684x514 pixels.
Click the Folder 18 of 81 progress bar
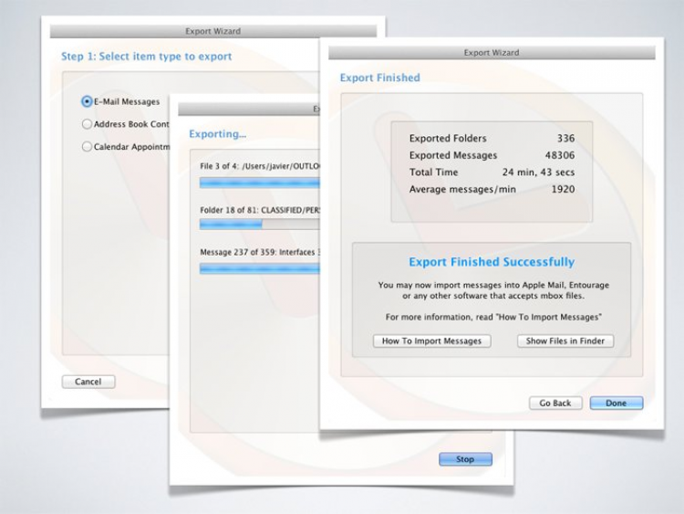tap(260, 225)
